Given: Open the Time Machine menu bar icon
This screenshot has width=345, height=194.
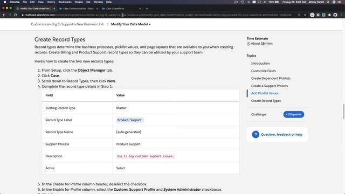Looking at the screenshot, I should click(242, 2).
